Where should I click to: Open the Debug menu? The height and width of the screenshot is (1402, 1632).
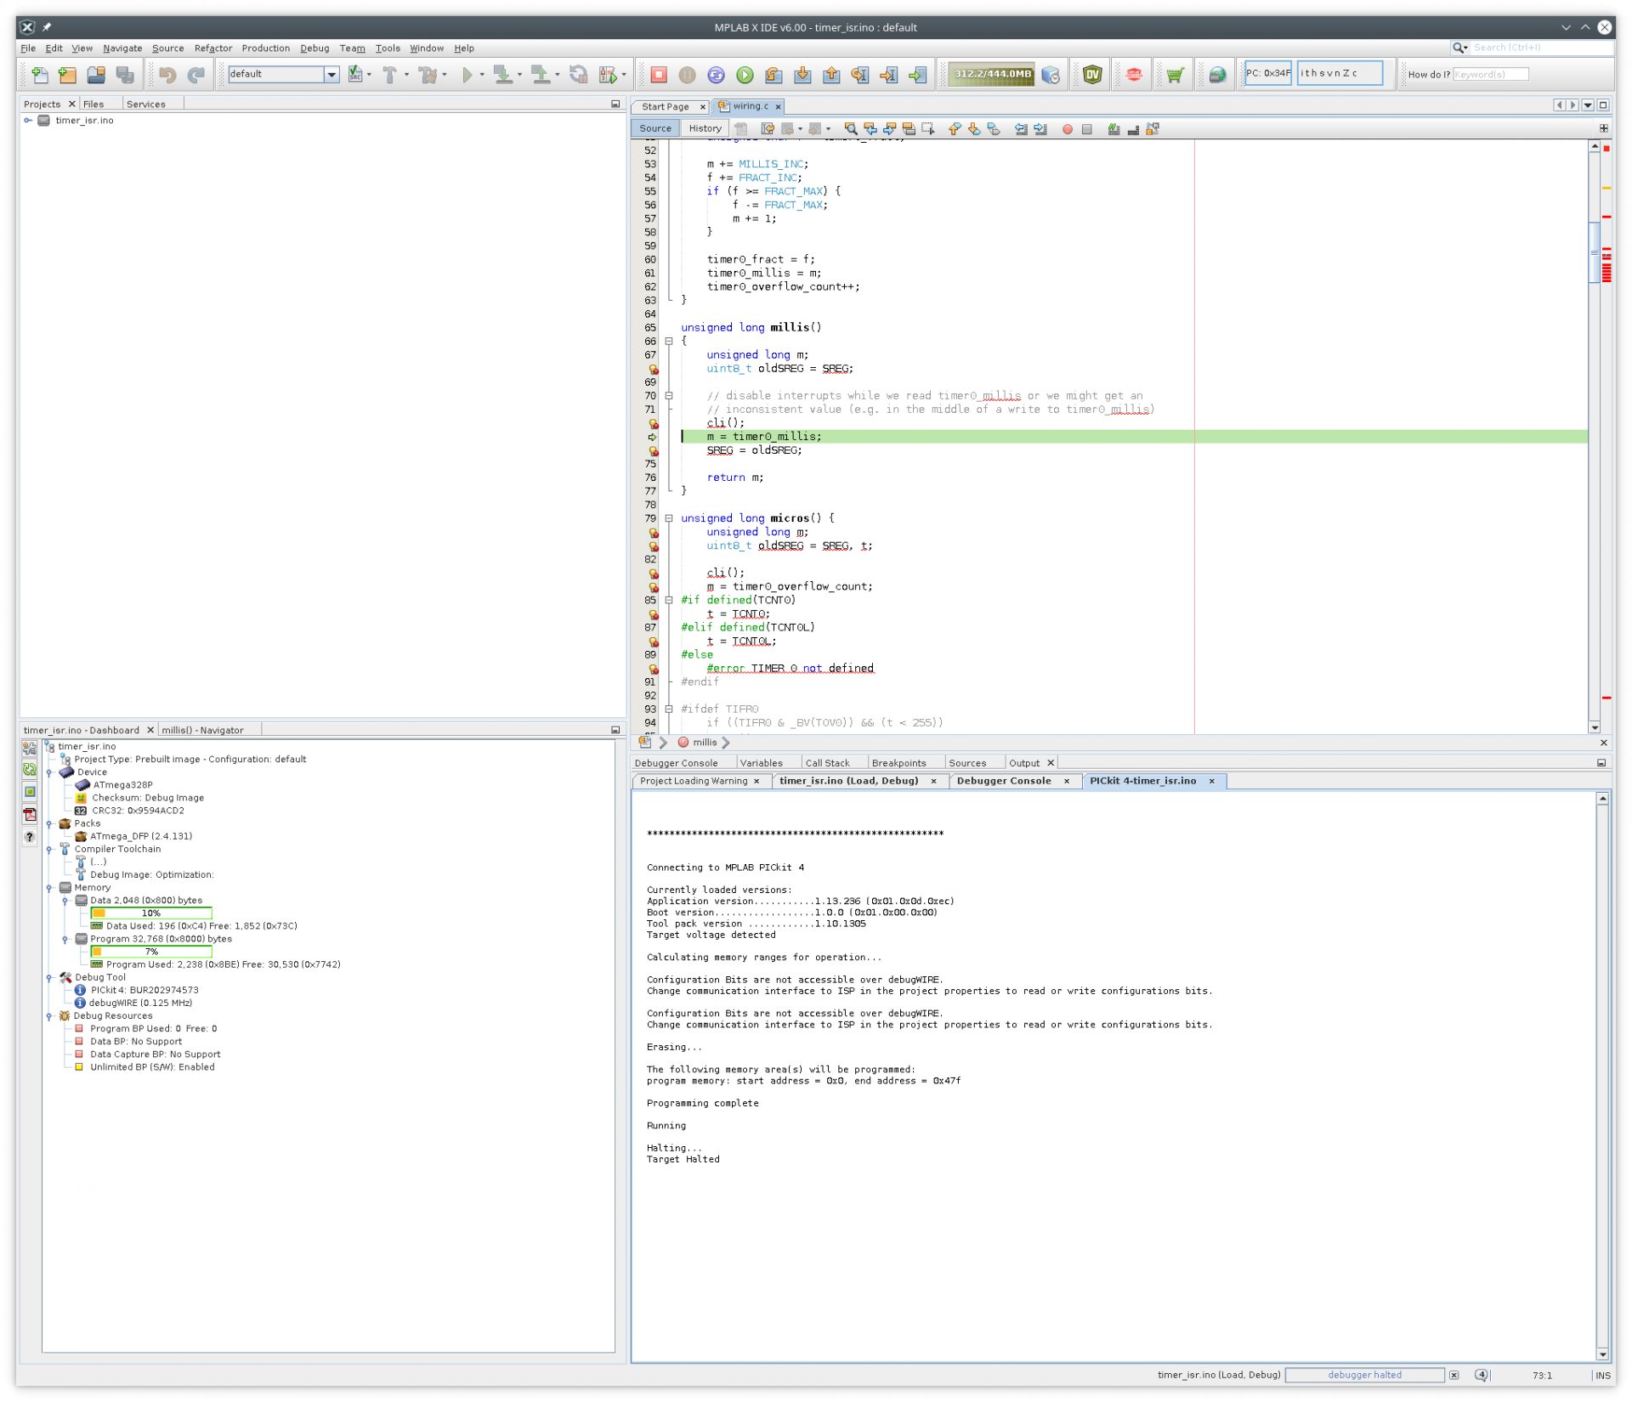click(314, 48)
